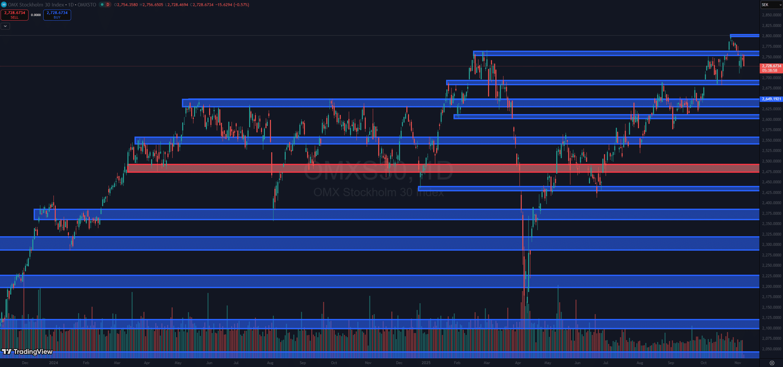
Task: Click the OMX Stockholm 30 symbol logo
Action: (4, 4)
